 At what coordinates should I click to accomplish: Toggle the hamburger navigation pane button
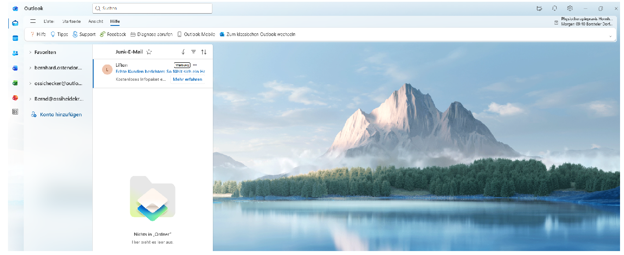(x=33, y=21)
